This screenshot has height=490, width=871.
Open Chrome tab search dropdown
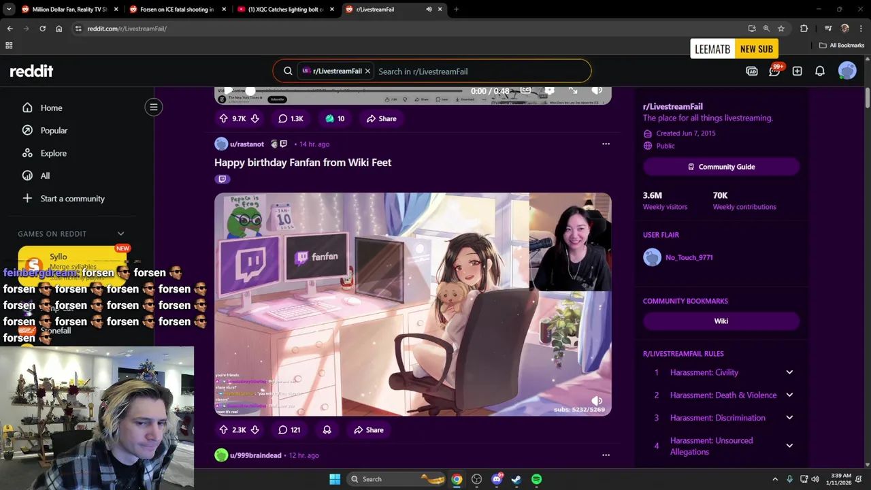9,10
